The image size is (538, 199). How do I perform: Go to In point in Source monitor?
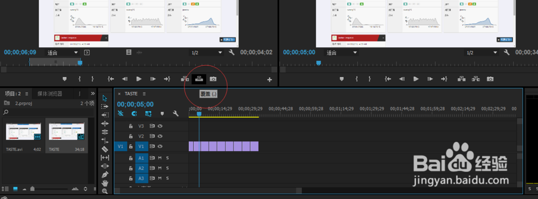(111, 79)
